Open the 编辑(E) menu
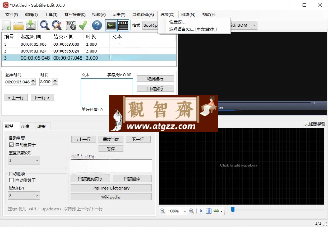 coord(31,15)
